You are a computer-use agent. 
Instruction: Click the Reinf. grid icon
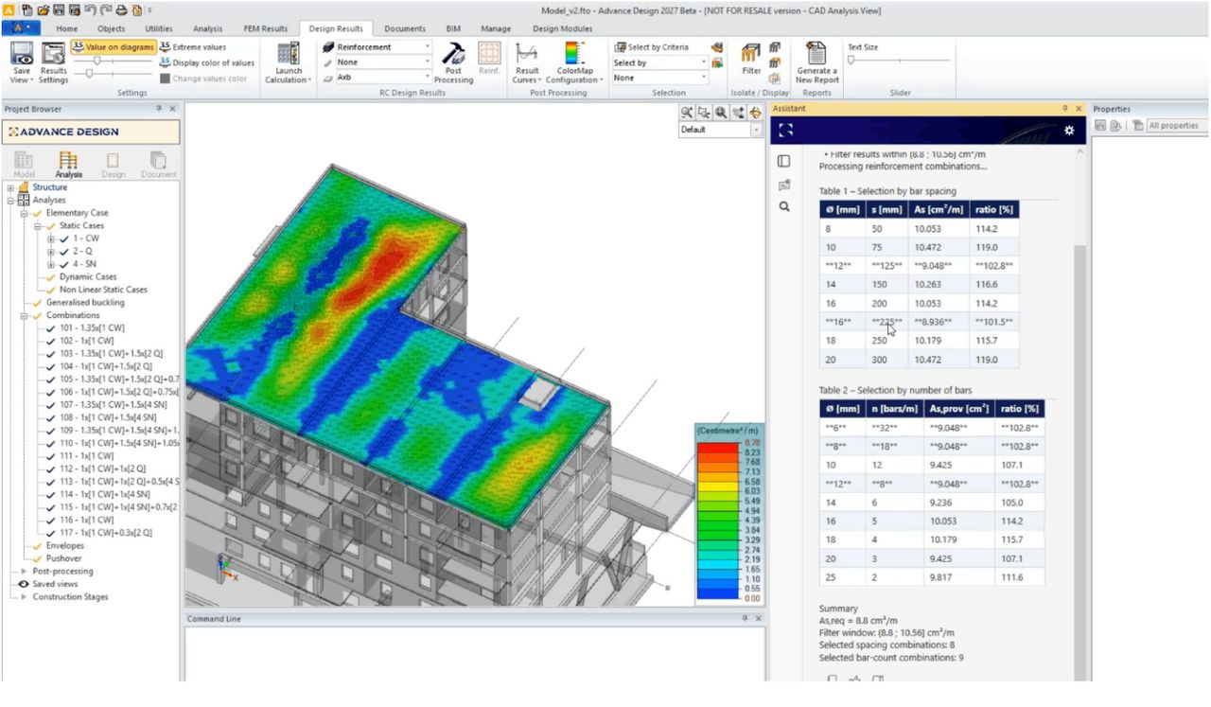click(x=488, y=53)
